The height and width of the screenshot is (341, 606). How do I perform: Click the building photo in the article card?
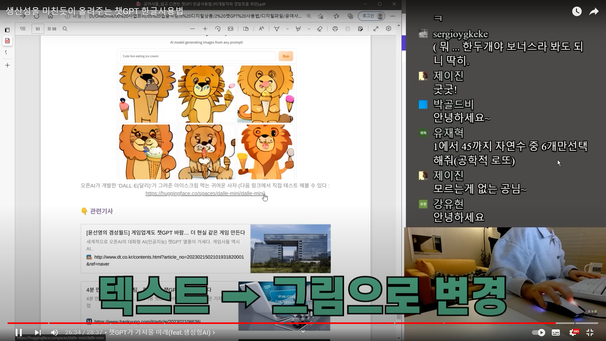(290, 248)
